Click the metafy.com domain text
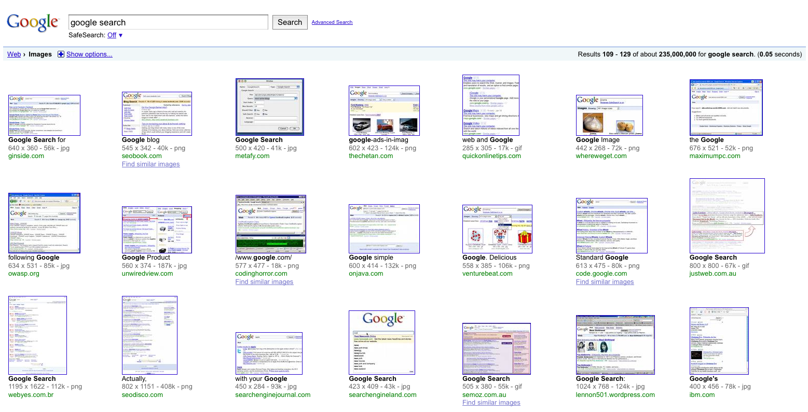Image resolution: width=808 pixels, height=412 pixels. (252, 156)
